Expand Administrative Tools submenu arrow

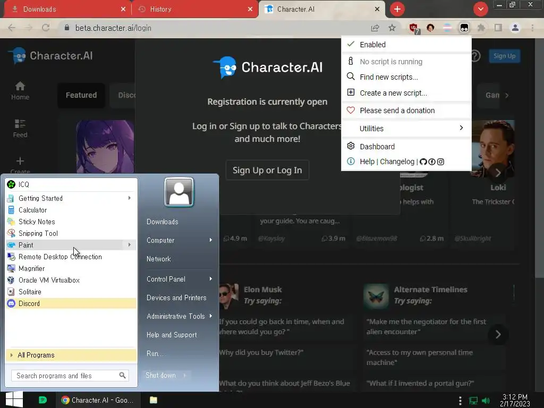(210, 316)
